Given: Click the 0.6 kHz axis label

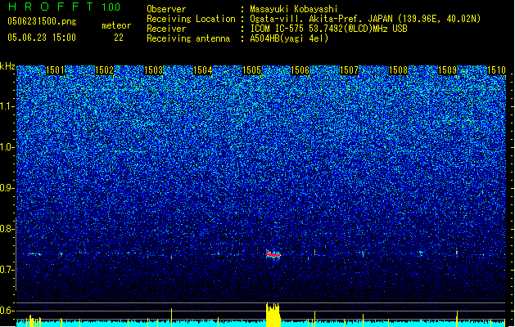Looking at the screenshot, I should click(7, 311).
